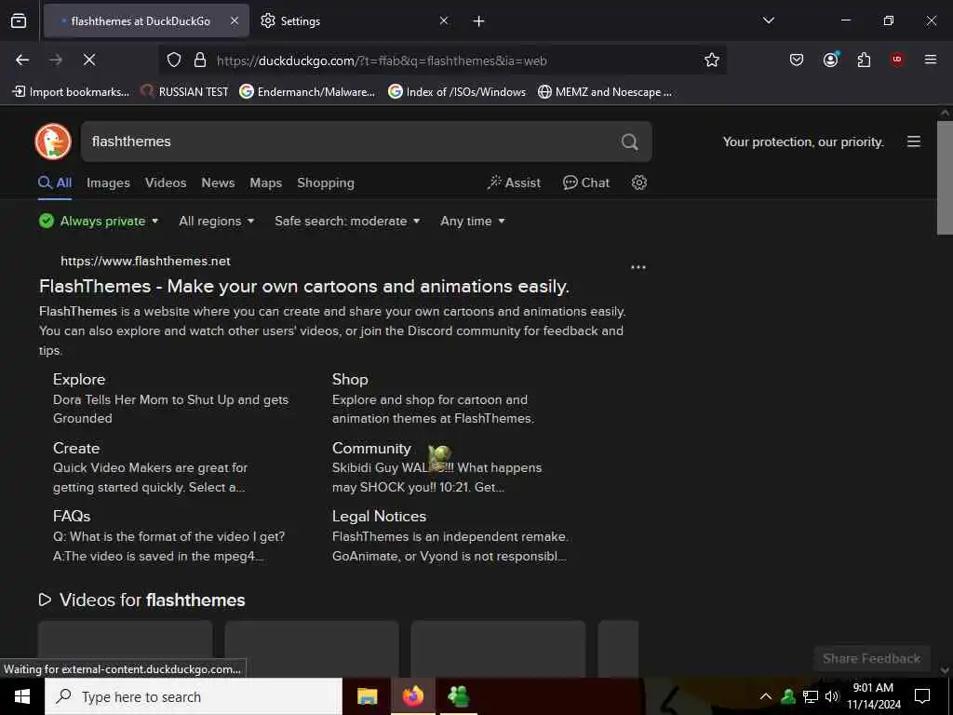Select the All results tab
The image size is (953, 715).
click(x=55, y=183)
